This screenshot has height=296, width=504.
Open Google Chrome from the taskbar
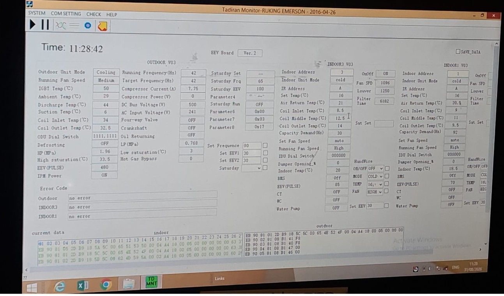coord(105,285)
